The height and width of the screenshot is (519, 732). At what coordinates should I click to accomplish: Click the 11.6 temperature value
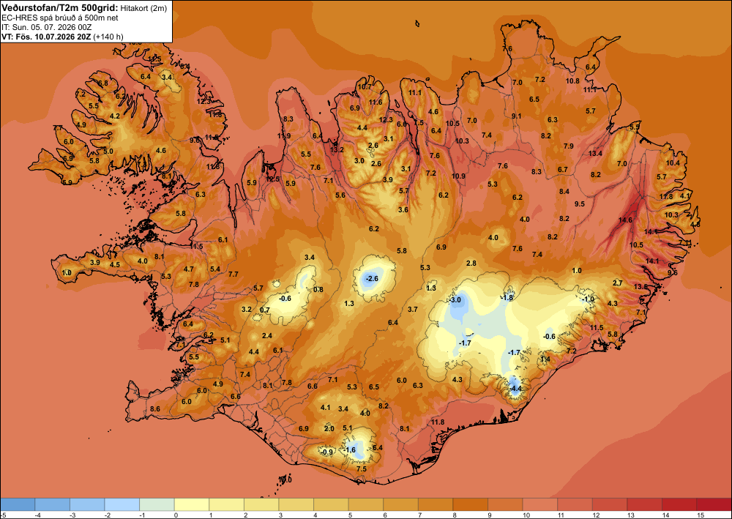[x=376, y=102]
